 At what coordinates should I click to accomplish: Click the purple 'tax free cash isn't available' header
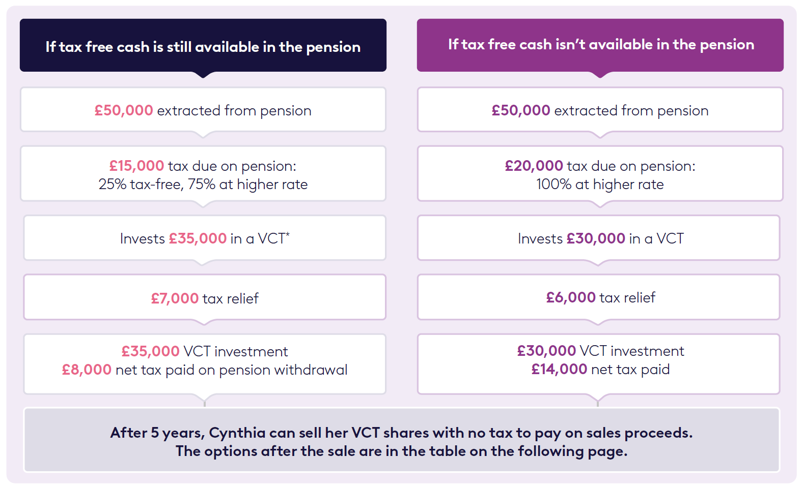(600, 45)
